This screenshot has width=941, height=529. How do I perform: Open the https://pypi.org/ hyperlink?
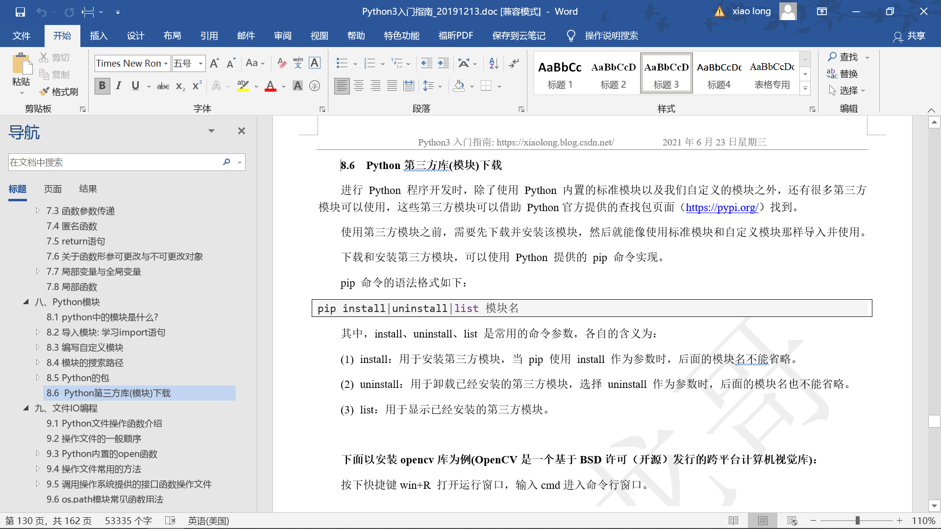721,207
